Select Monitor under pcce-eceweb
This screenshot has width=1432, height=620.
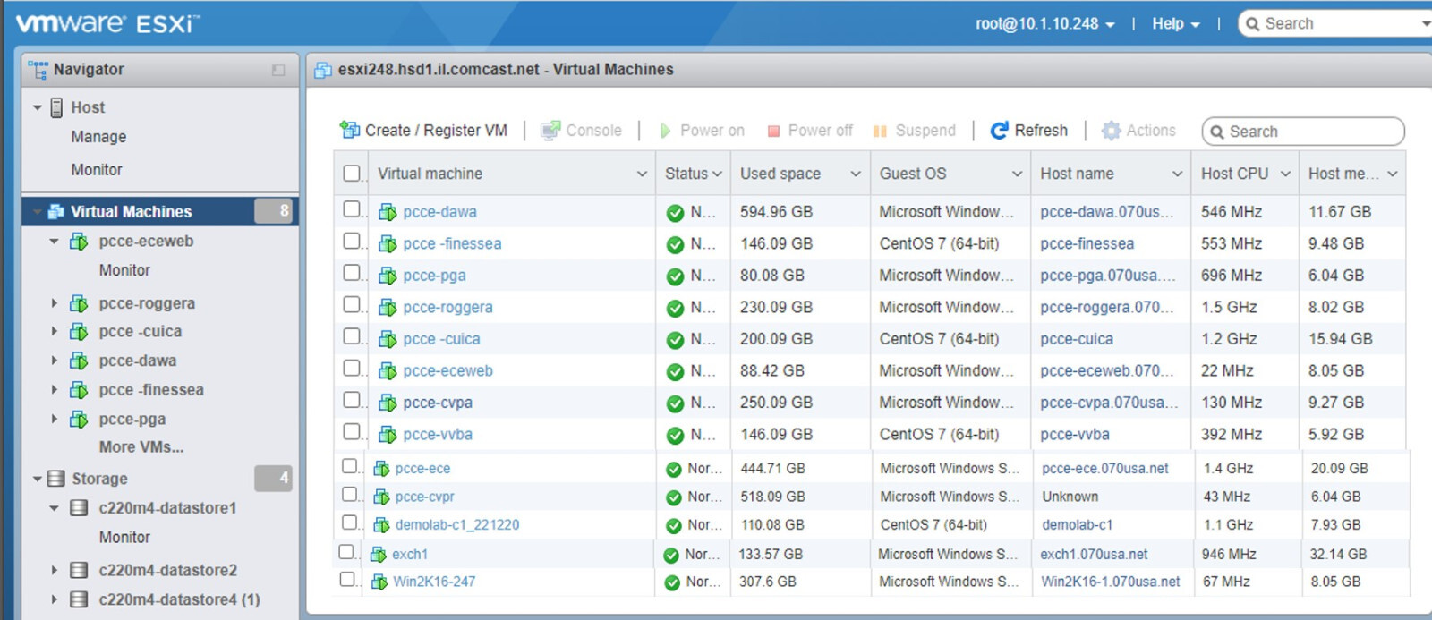point(124,270)
